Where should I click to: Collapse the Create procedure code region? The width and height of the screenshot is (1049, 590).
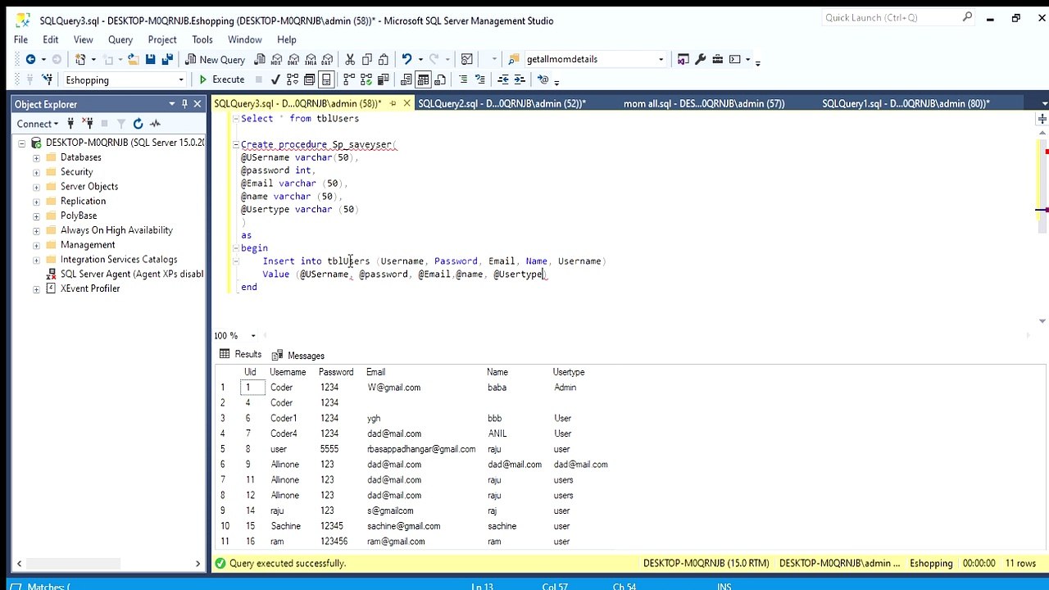(x=235, y=144)
